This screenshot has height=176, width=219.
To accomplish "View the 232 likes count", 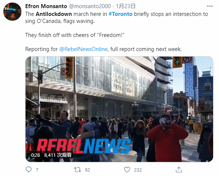I will coord(138,170).
